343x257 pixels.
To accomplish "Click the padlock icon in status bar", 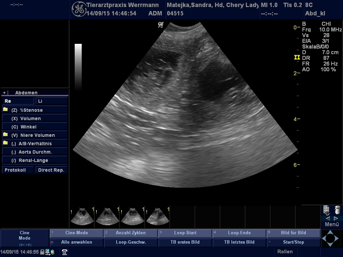I will click(x=42, y=252).
